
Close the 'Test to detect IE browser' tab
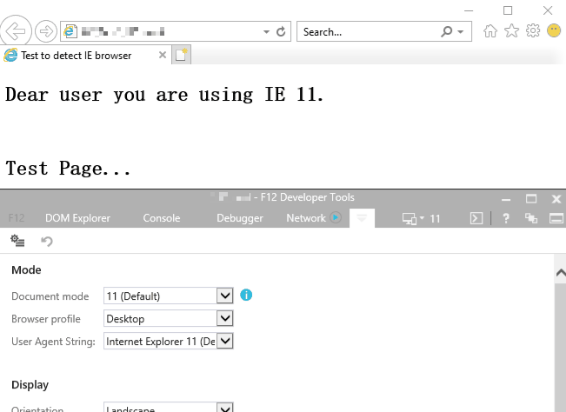[163, 55]
